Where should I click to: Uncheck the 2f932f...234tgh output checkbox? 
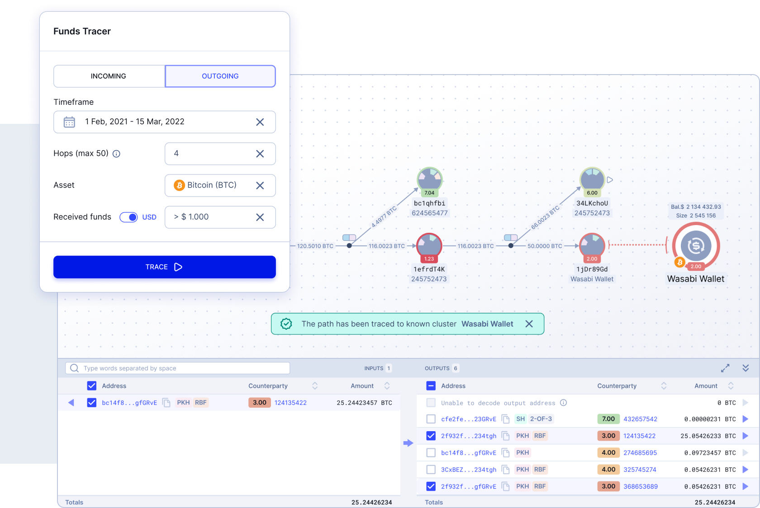[x=431, y=436]
